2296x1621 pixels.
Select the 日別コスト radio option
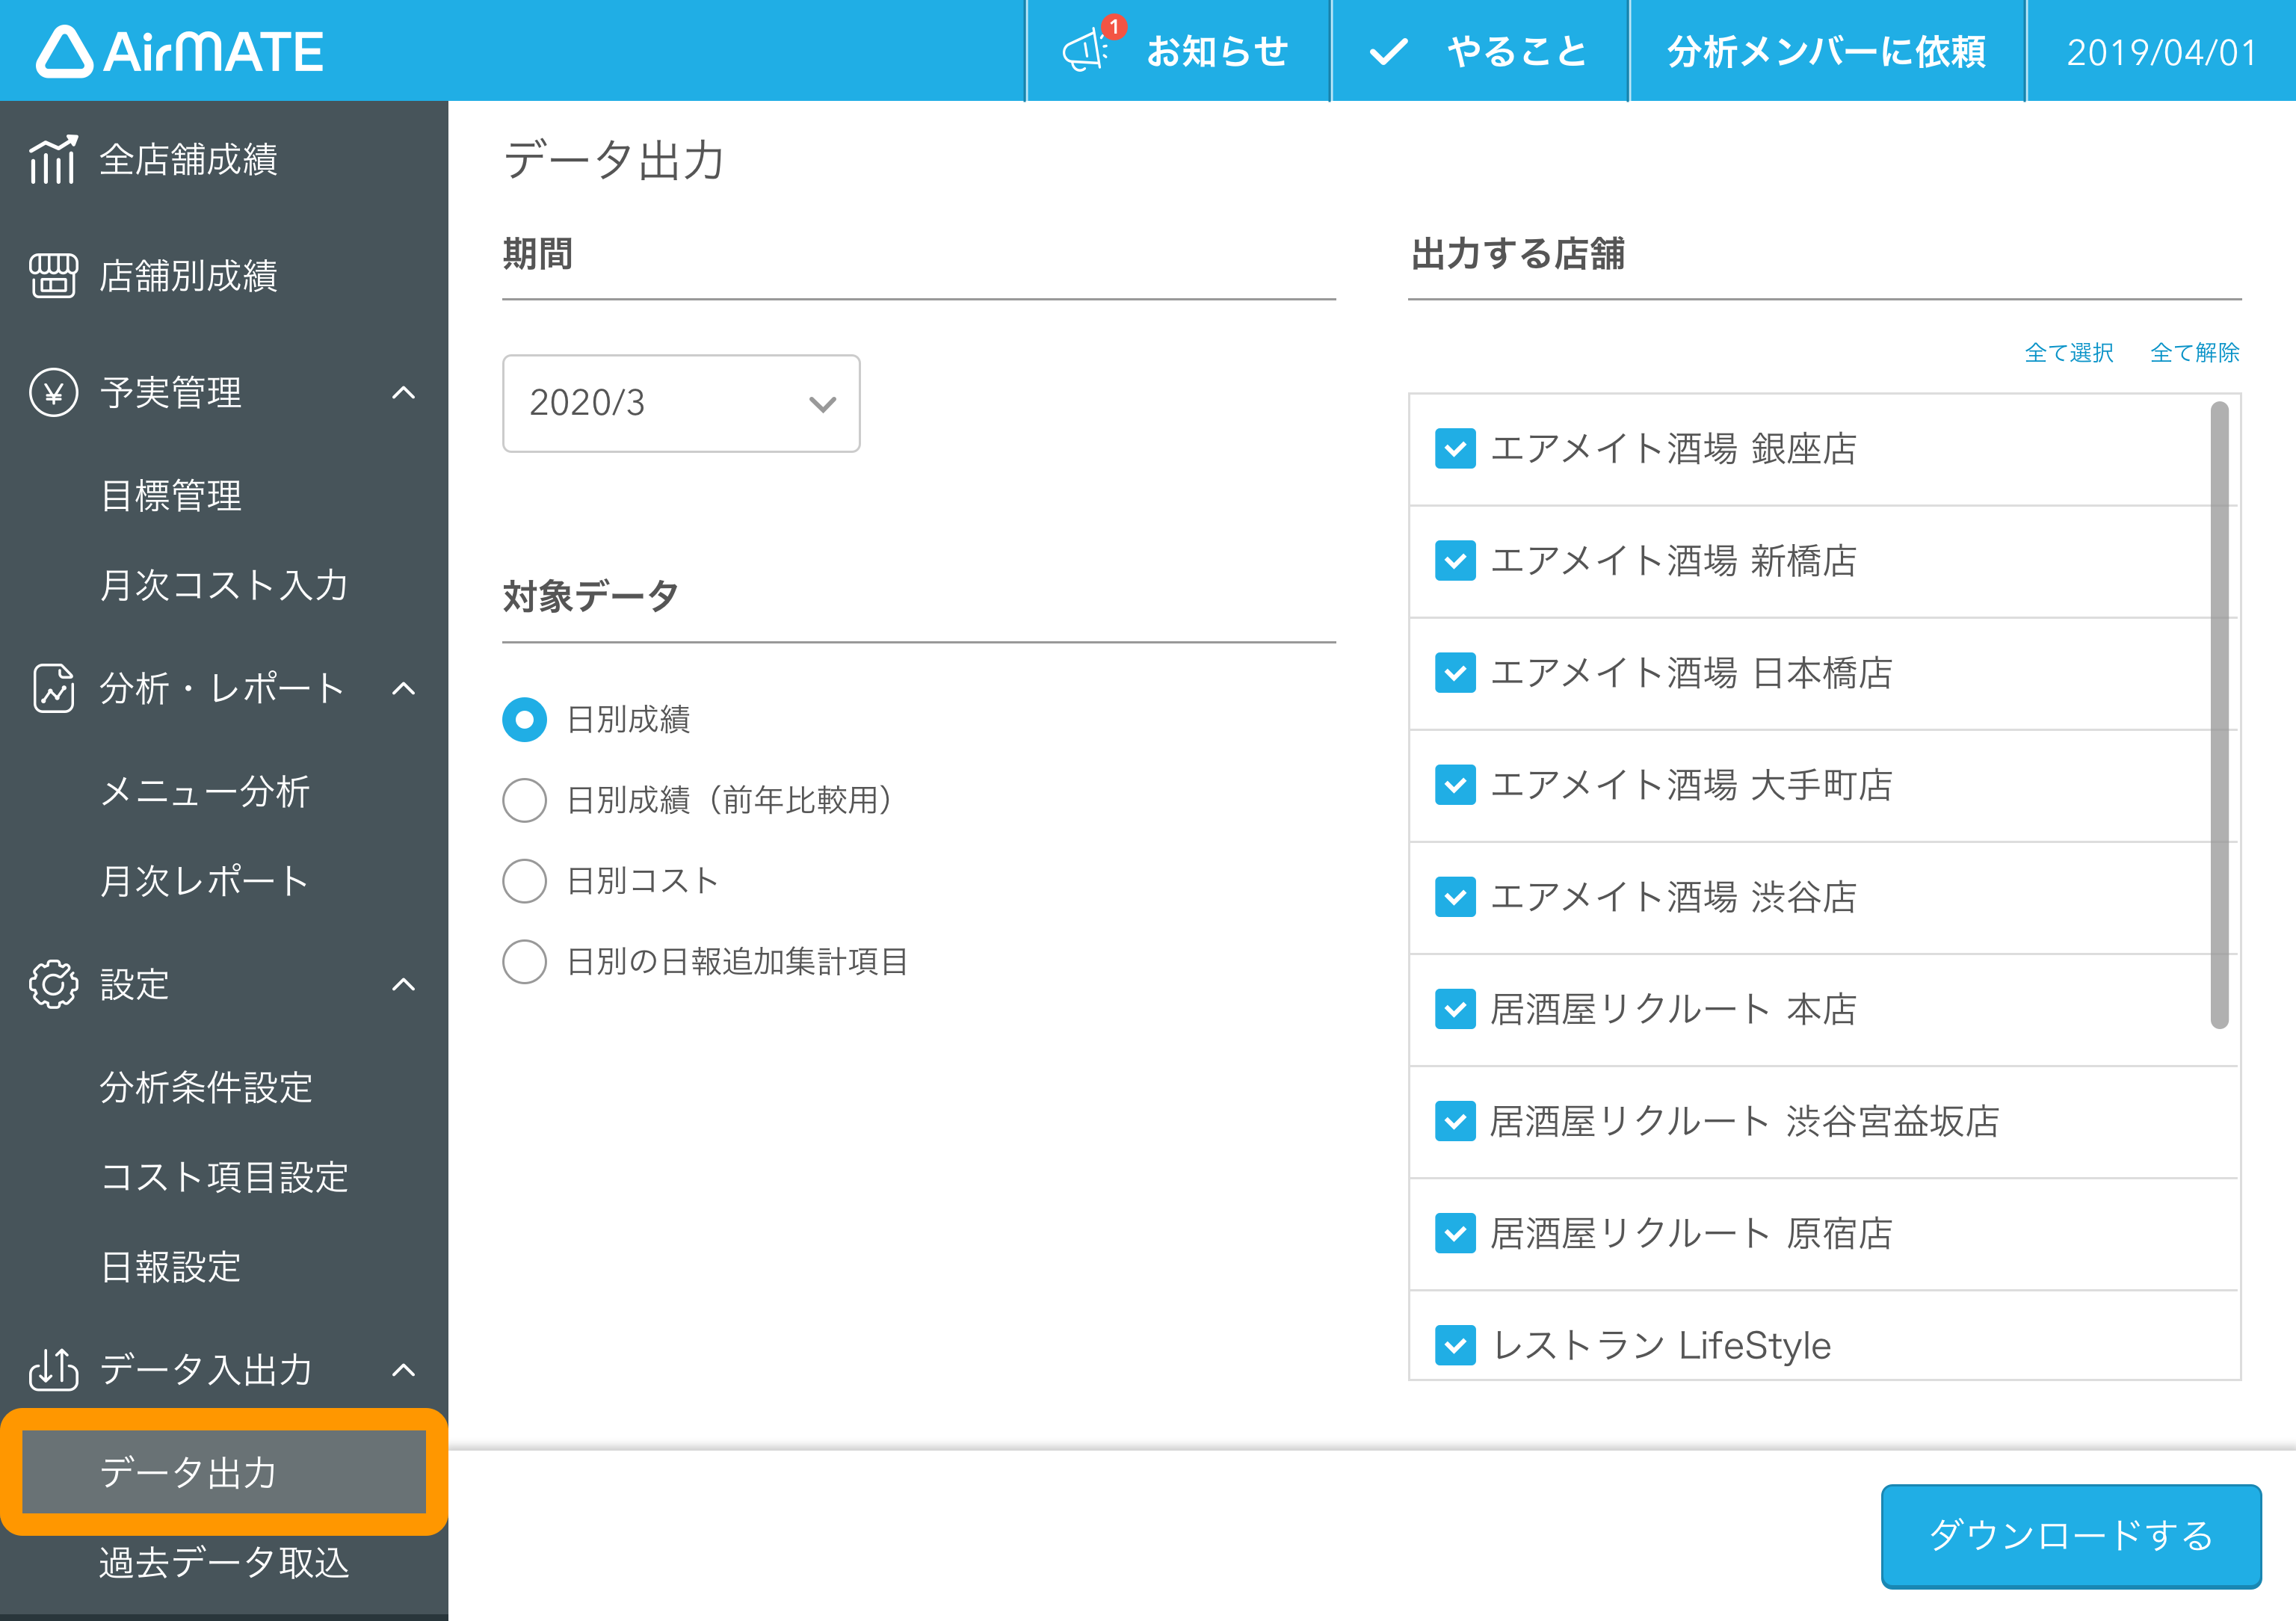524,881
